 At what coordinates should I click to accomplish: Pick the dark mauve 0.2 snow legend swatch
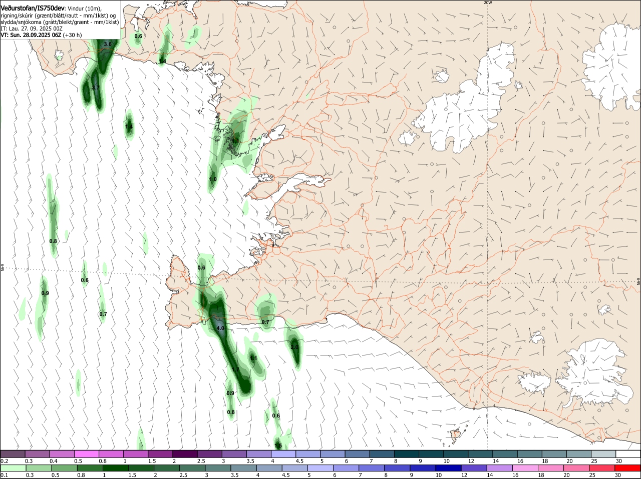coord(13,454)
